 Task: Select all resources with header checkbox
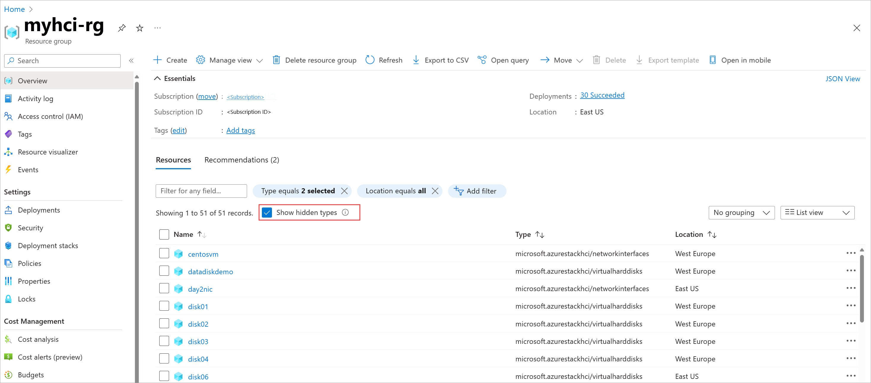pos(164,234)
